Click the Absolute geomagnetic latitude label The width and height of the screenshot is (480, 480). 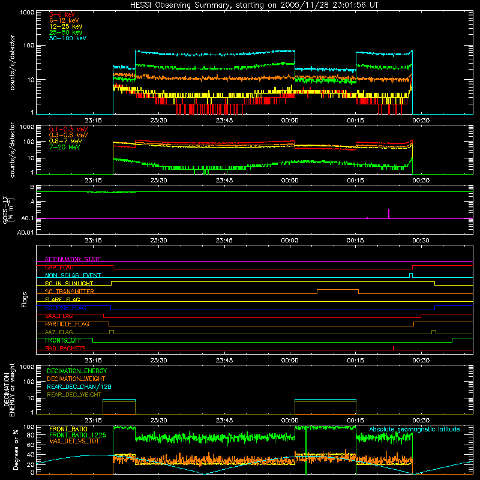point(415,429)
